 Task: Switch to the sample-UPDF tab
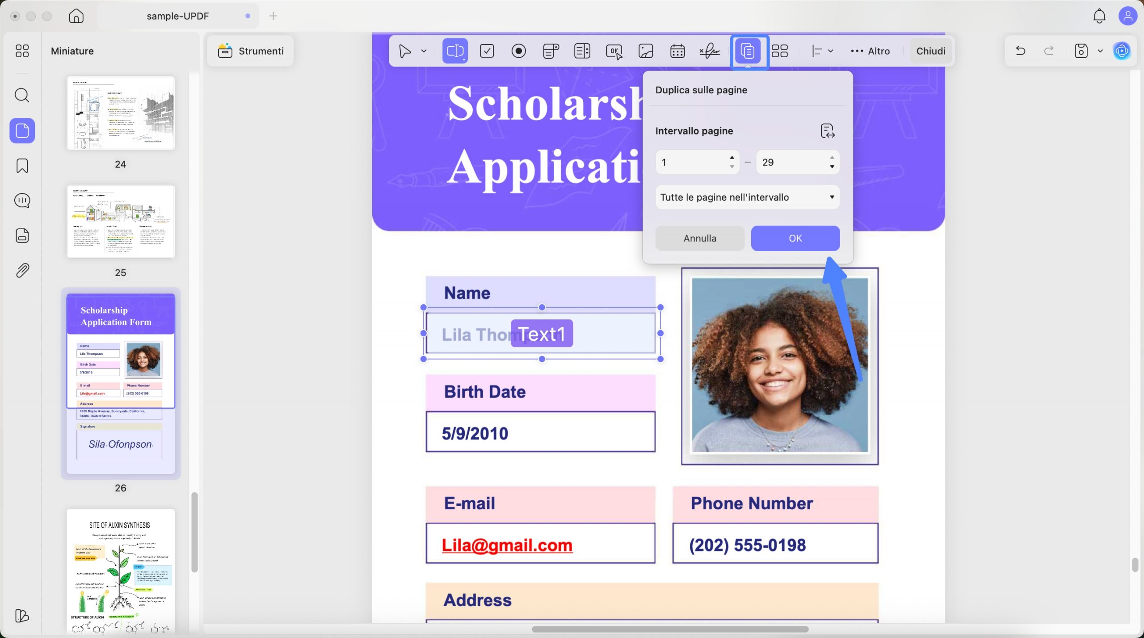click(x=178, y=16)
